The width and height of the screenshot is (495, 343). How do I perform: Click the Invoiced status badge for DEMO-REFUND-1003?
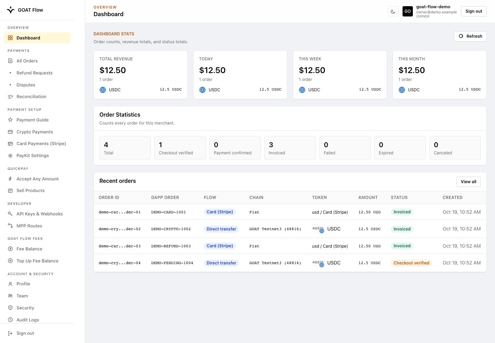402,246
